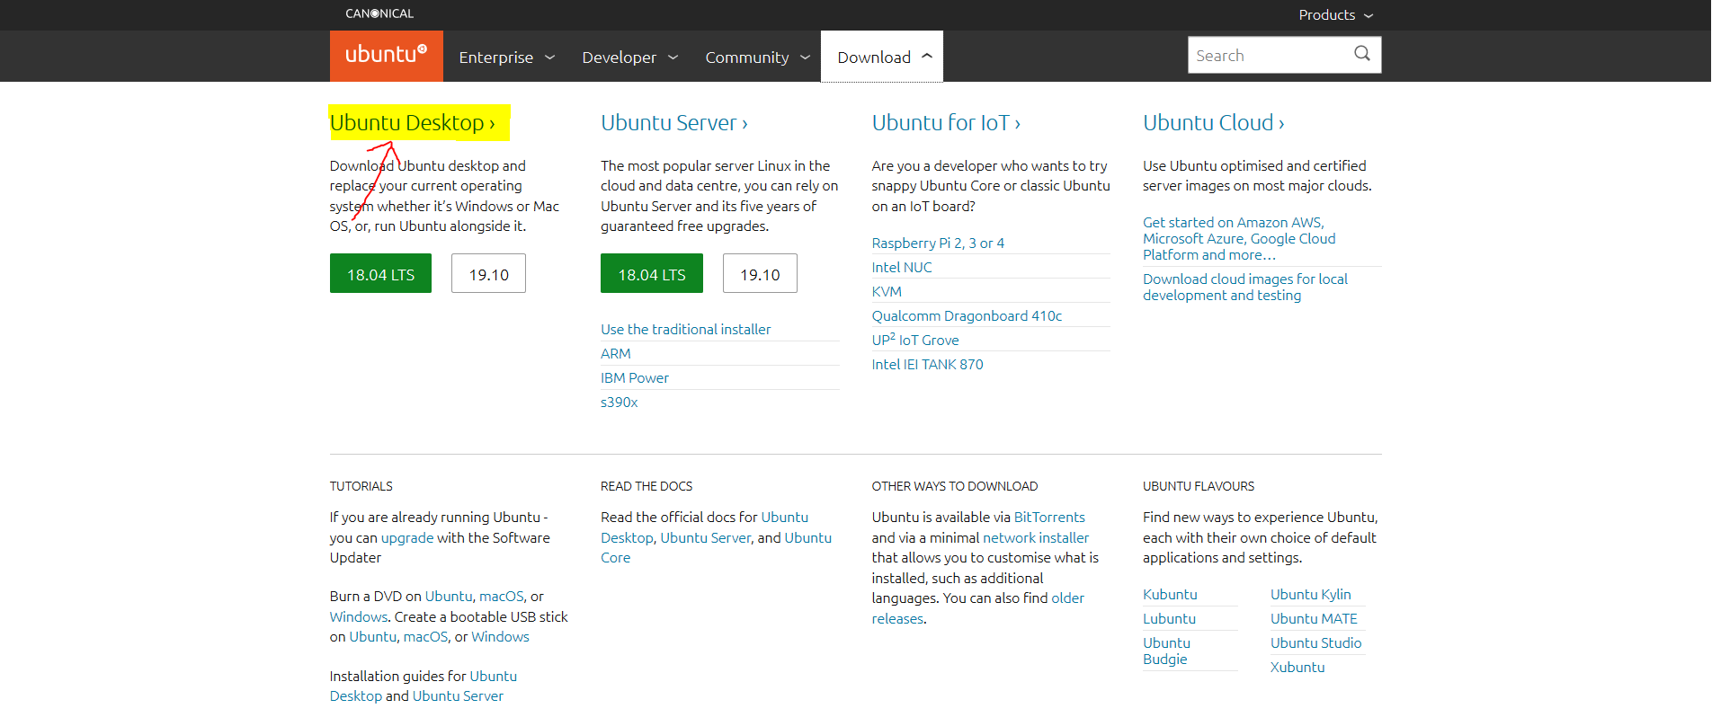Click Use the traditional installer link
This screenshot has height=726, width=1712.
pyautogui.click(x=686, y=330)
